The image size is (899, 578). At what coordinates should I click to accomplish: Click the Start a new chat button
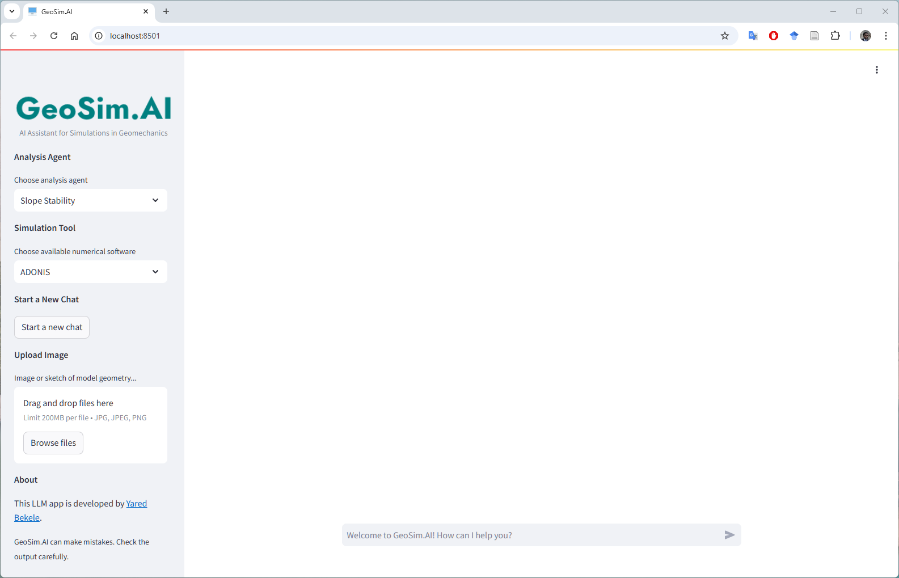(52, 327)
